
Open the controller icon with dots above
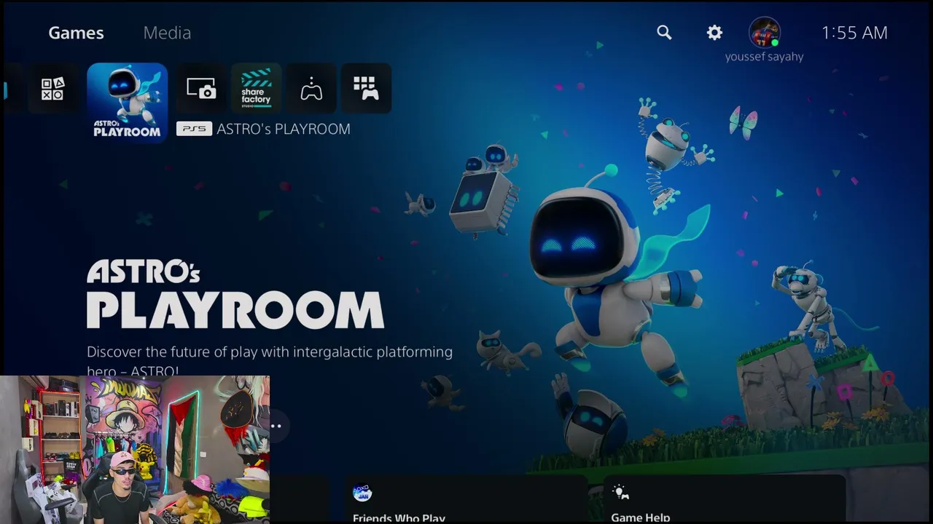(x=311, y=88)
